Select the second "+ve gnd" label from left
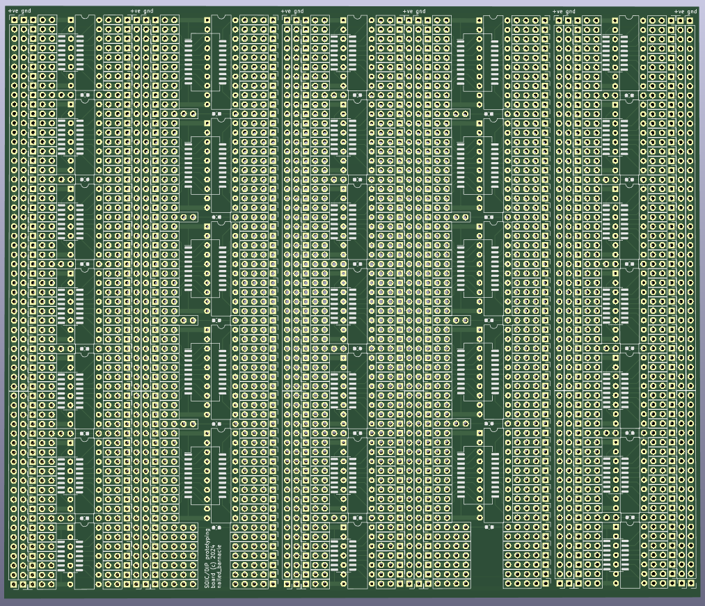The image size is (705, 606). (x=142, y=11)
